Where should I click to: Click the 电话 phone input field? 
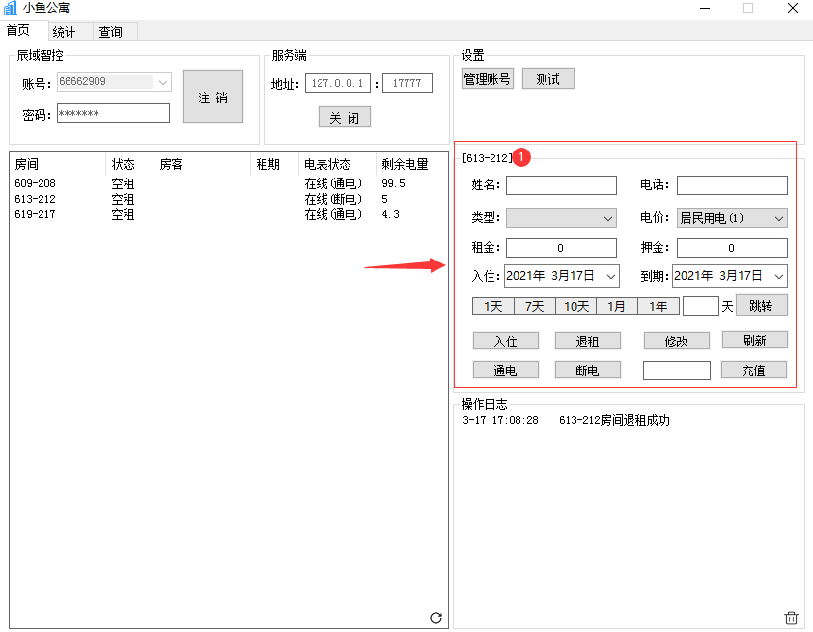tap(732, 185)
